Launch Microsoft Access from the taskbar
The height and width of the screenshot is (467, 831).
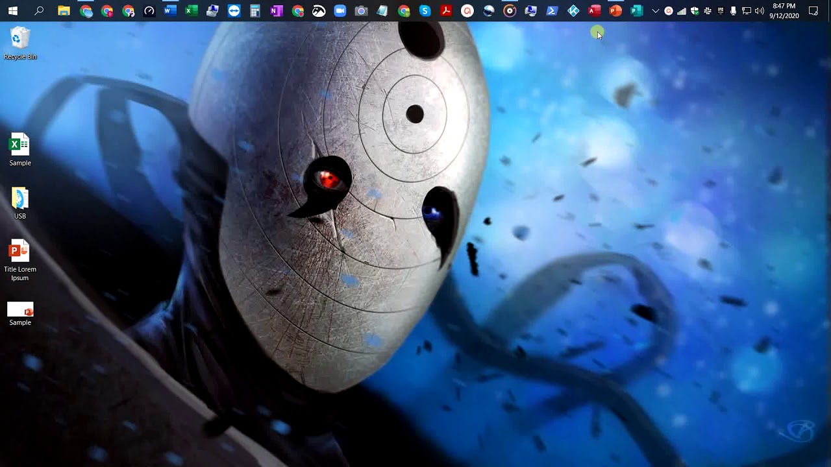(x=595, y=11)
